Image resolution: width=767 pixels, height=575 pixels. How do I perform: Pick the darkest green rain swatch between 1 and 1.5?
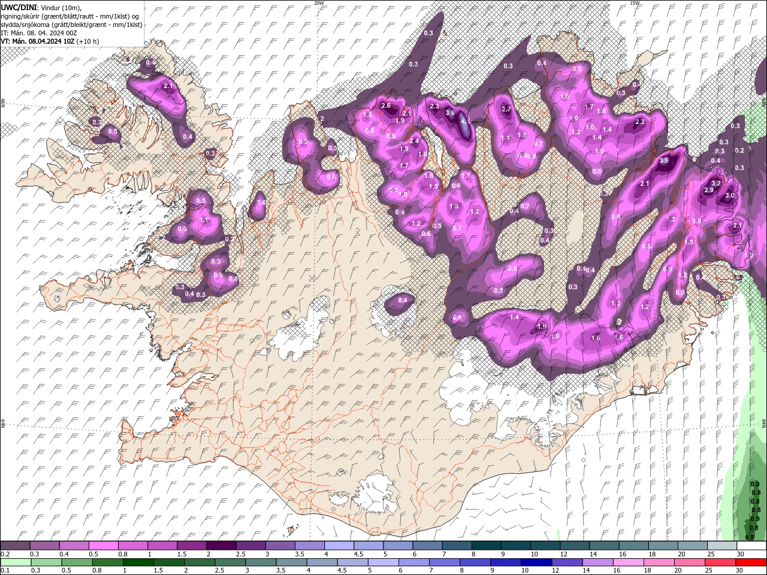(139, 562)
